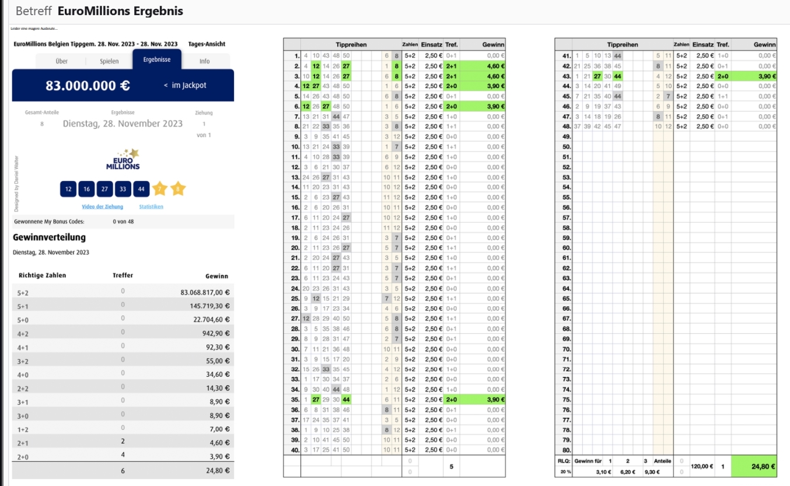The image size is (790, 486).
Task: Click the 'Gewonnene My Bonus Codes:' label
Action: [x=49, y=222]
